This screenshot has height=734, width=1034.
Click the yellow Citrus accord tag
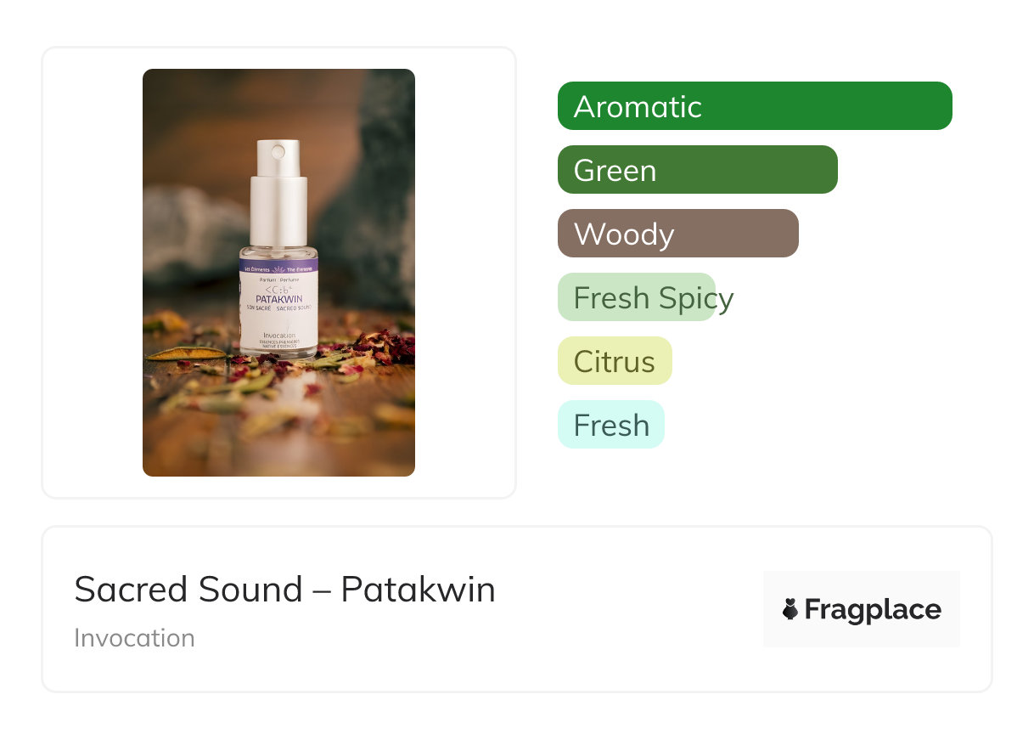click(x=615, y=361)
